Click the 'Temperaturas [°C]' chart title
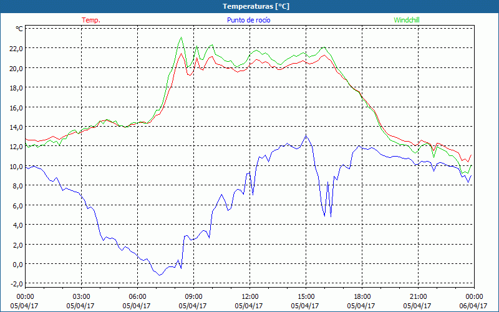 256,6
